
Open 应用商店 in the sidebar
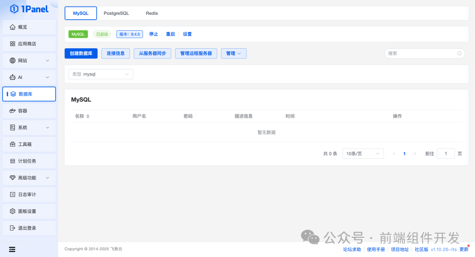click(29, 44)
